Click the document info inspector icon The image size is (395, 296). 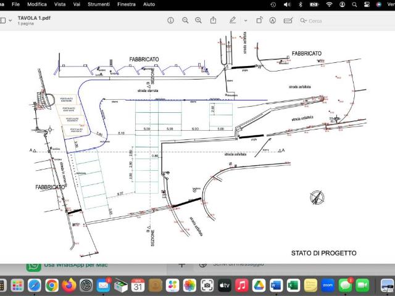point(171,20)
